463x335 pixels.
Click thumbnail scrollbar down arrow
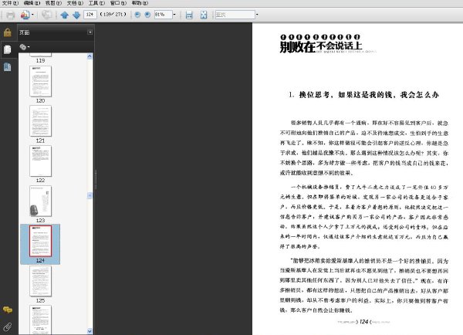point(90,331)
